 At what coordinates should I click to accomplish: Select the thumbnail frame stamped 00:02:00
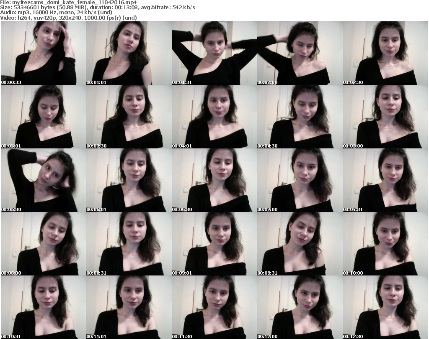pos(300,53)
